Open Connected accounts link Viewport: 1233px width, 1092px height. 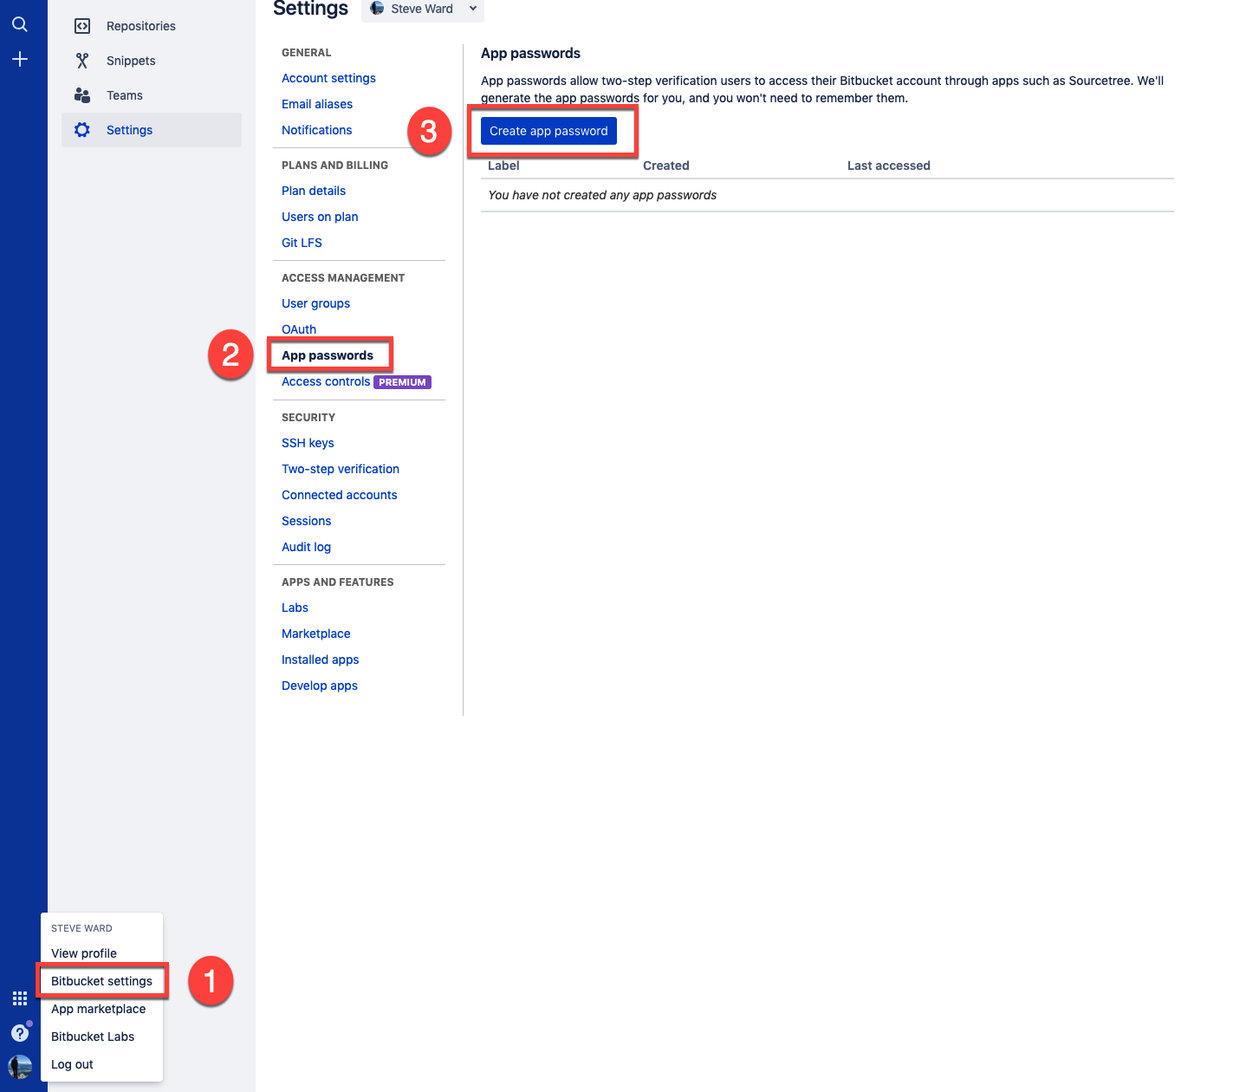340,495
